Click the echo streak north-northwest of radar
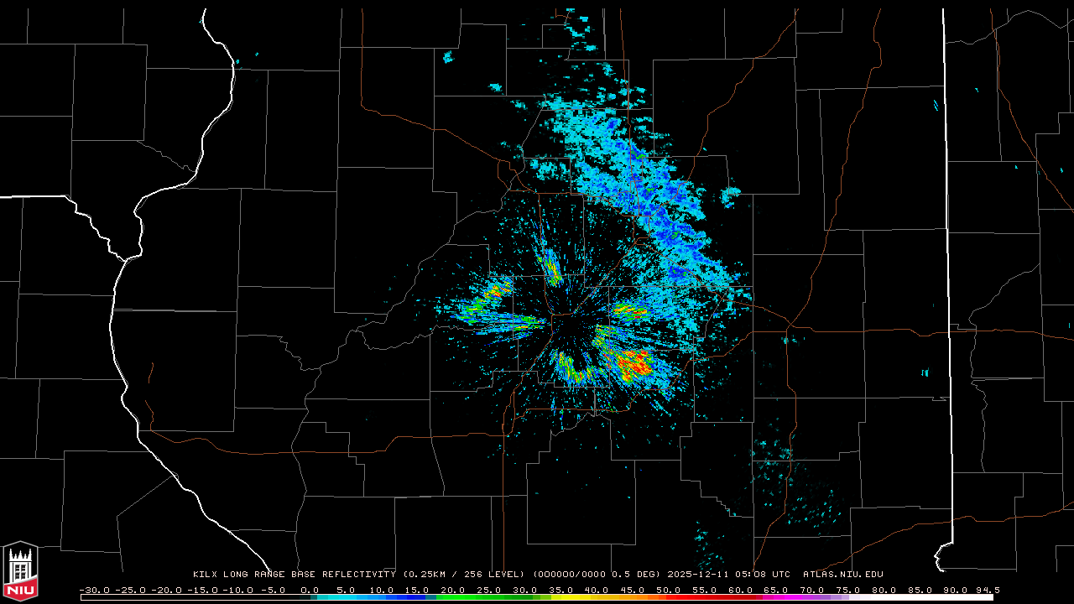The height and width of the screenshot is (604, 1074). [x=552, y=267]
